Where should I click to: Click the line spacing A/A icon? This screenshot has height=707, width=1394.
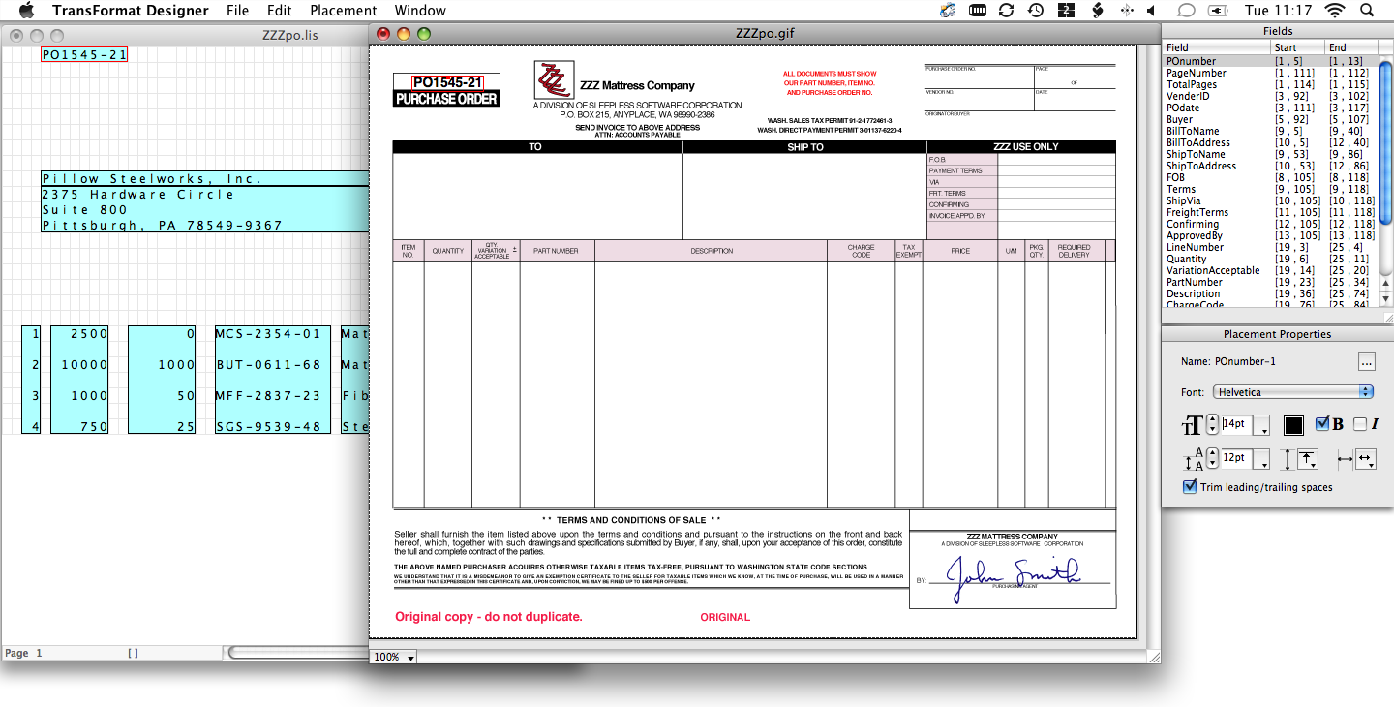click(x=1192, y=459)
